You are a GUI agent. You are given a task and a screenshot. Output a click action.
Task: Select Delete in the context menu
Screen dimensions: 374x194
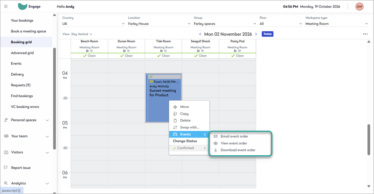pos(189,121)
